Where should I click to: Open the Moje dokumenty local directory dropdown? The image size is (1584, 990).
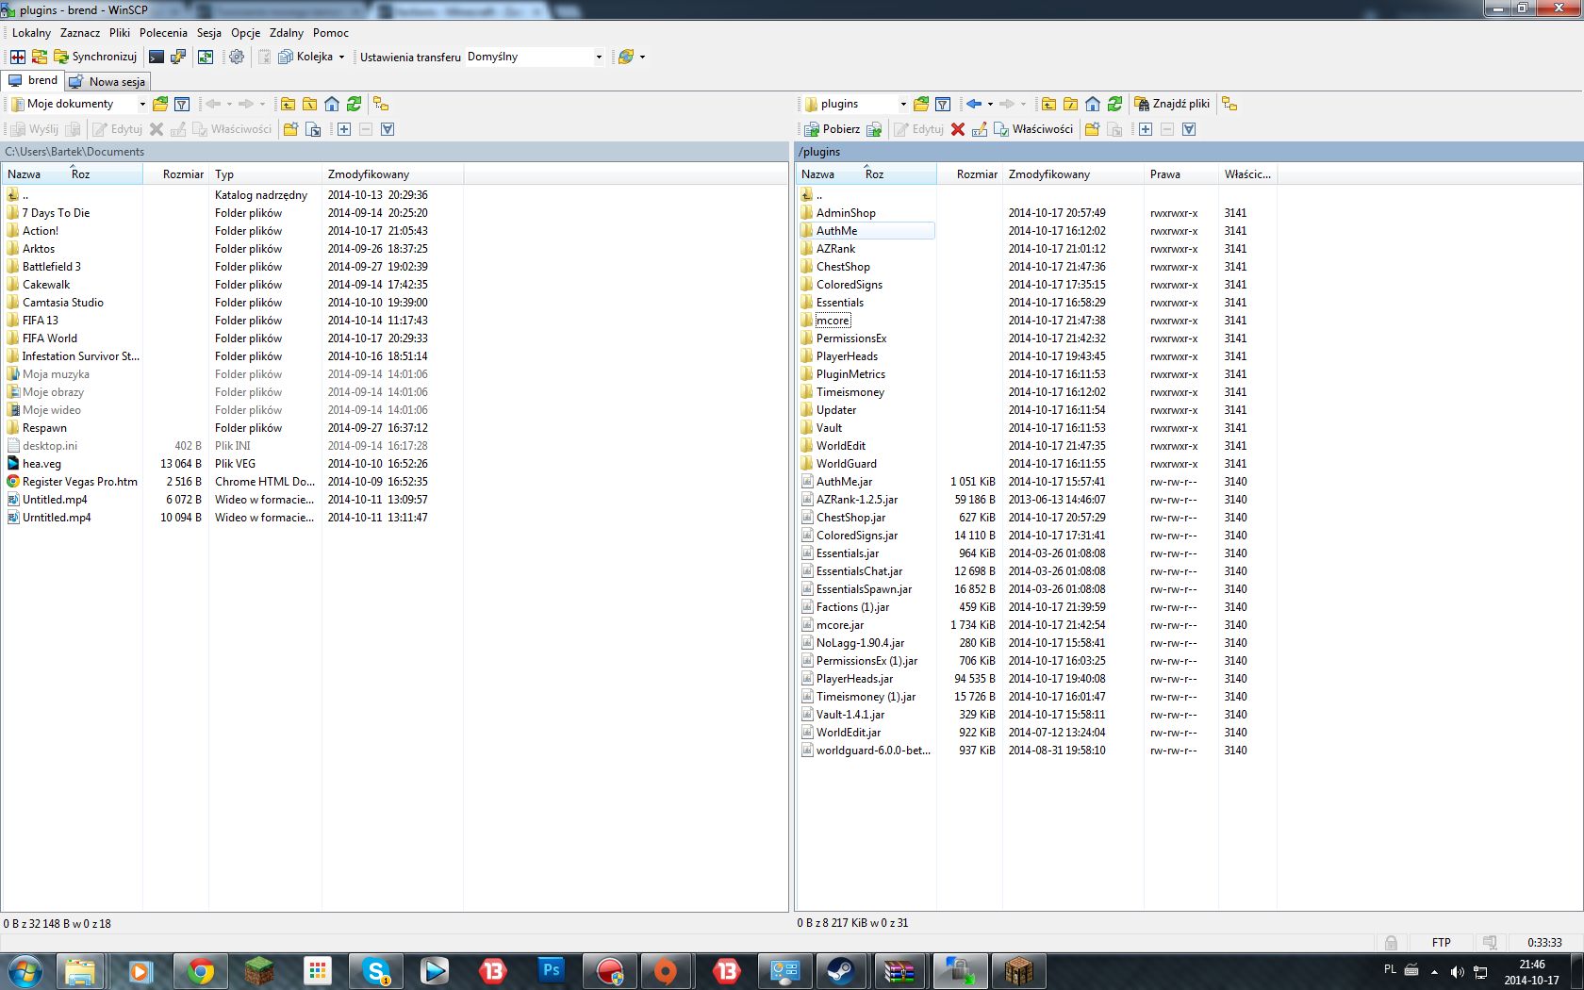click(x=142, y=104)
